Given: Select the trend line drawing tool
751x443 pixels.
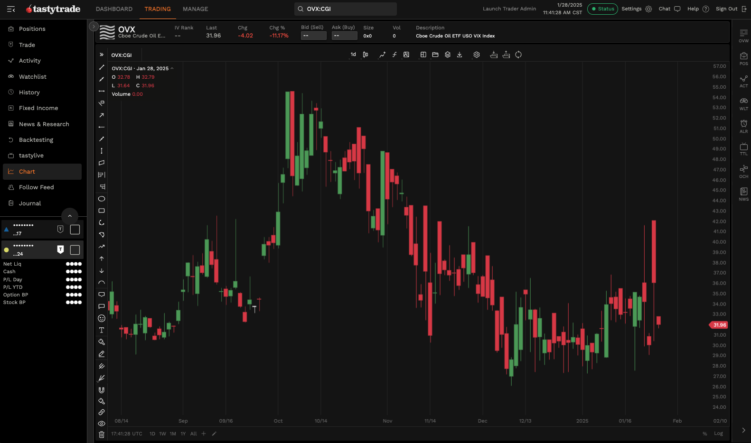Looking at the screenshot, I should pos(102,67).
